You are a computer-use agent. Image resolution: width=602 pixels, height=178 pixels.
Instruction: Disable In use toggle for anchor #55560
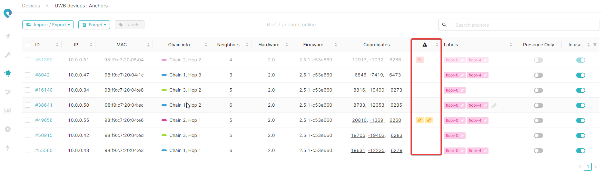[x=580, y=151]
